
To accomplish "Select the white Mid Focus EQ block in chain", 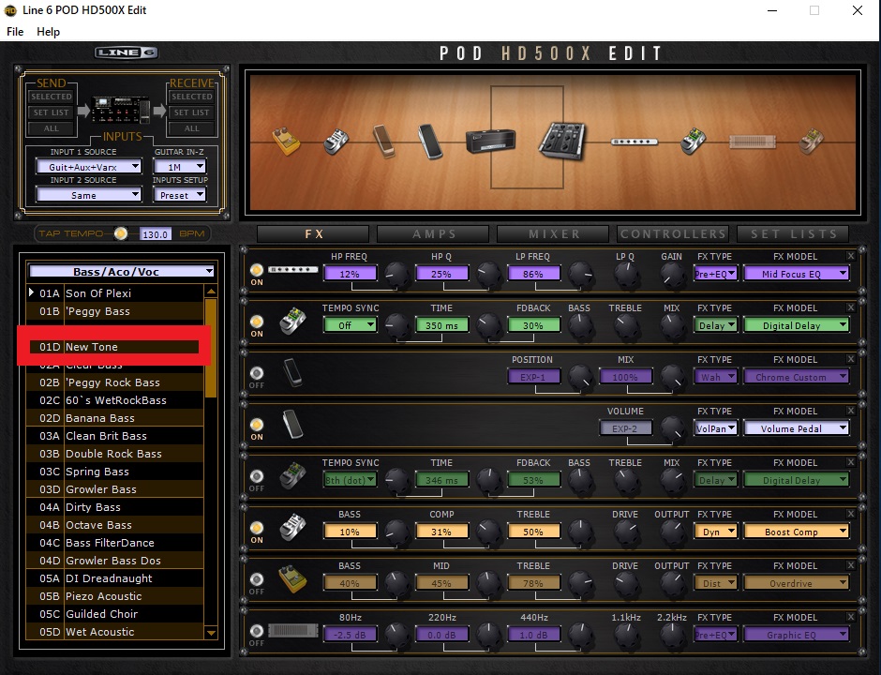I will click(635, 142).
